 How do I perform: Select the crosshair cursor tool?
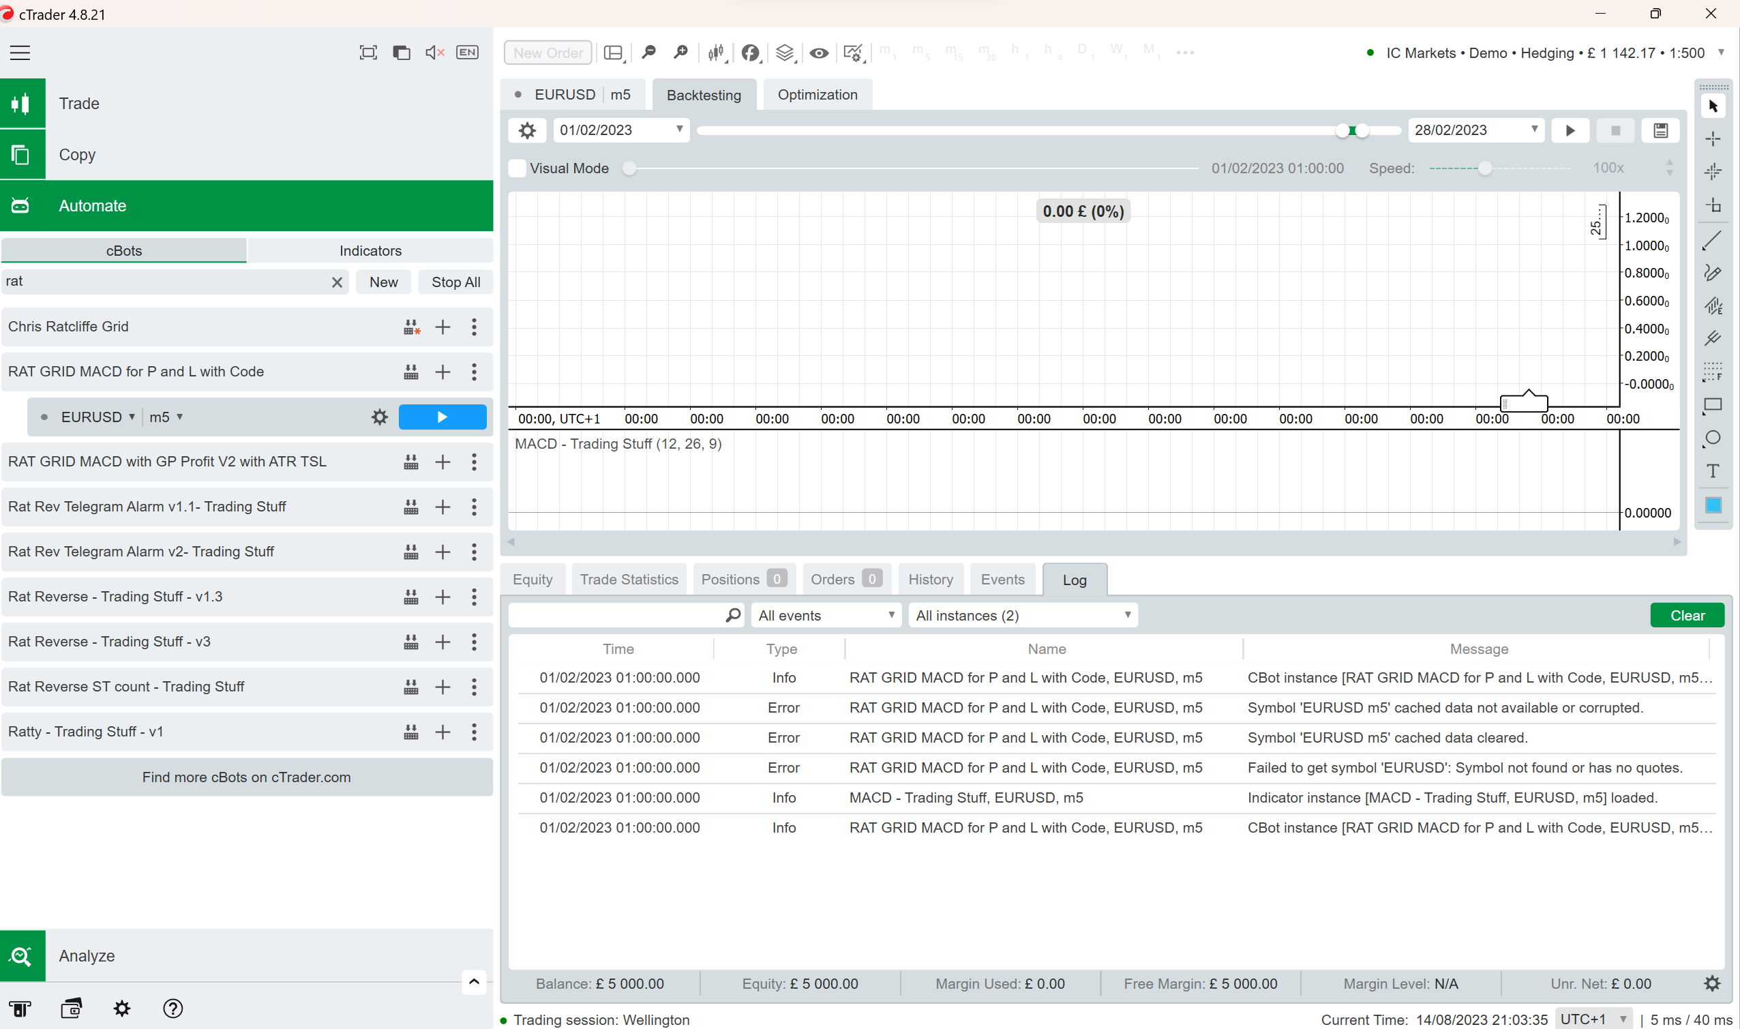coord(1713,138)
